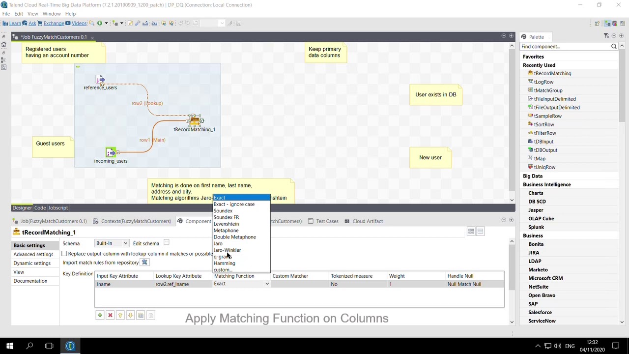Viewport: 629px width, 354px height.
Task: Expand the Favorites palette category
Action: click(533, 57)
